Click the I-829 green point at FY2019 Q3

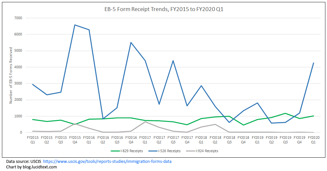point(285,113)
